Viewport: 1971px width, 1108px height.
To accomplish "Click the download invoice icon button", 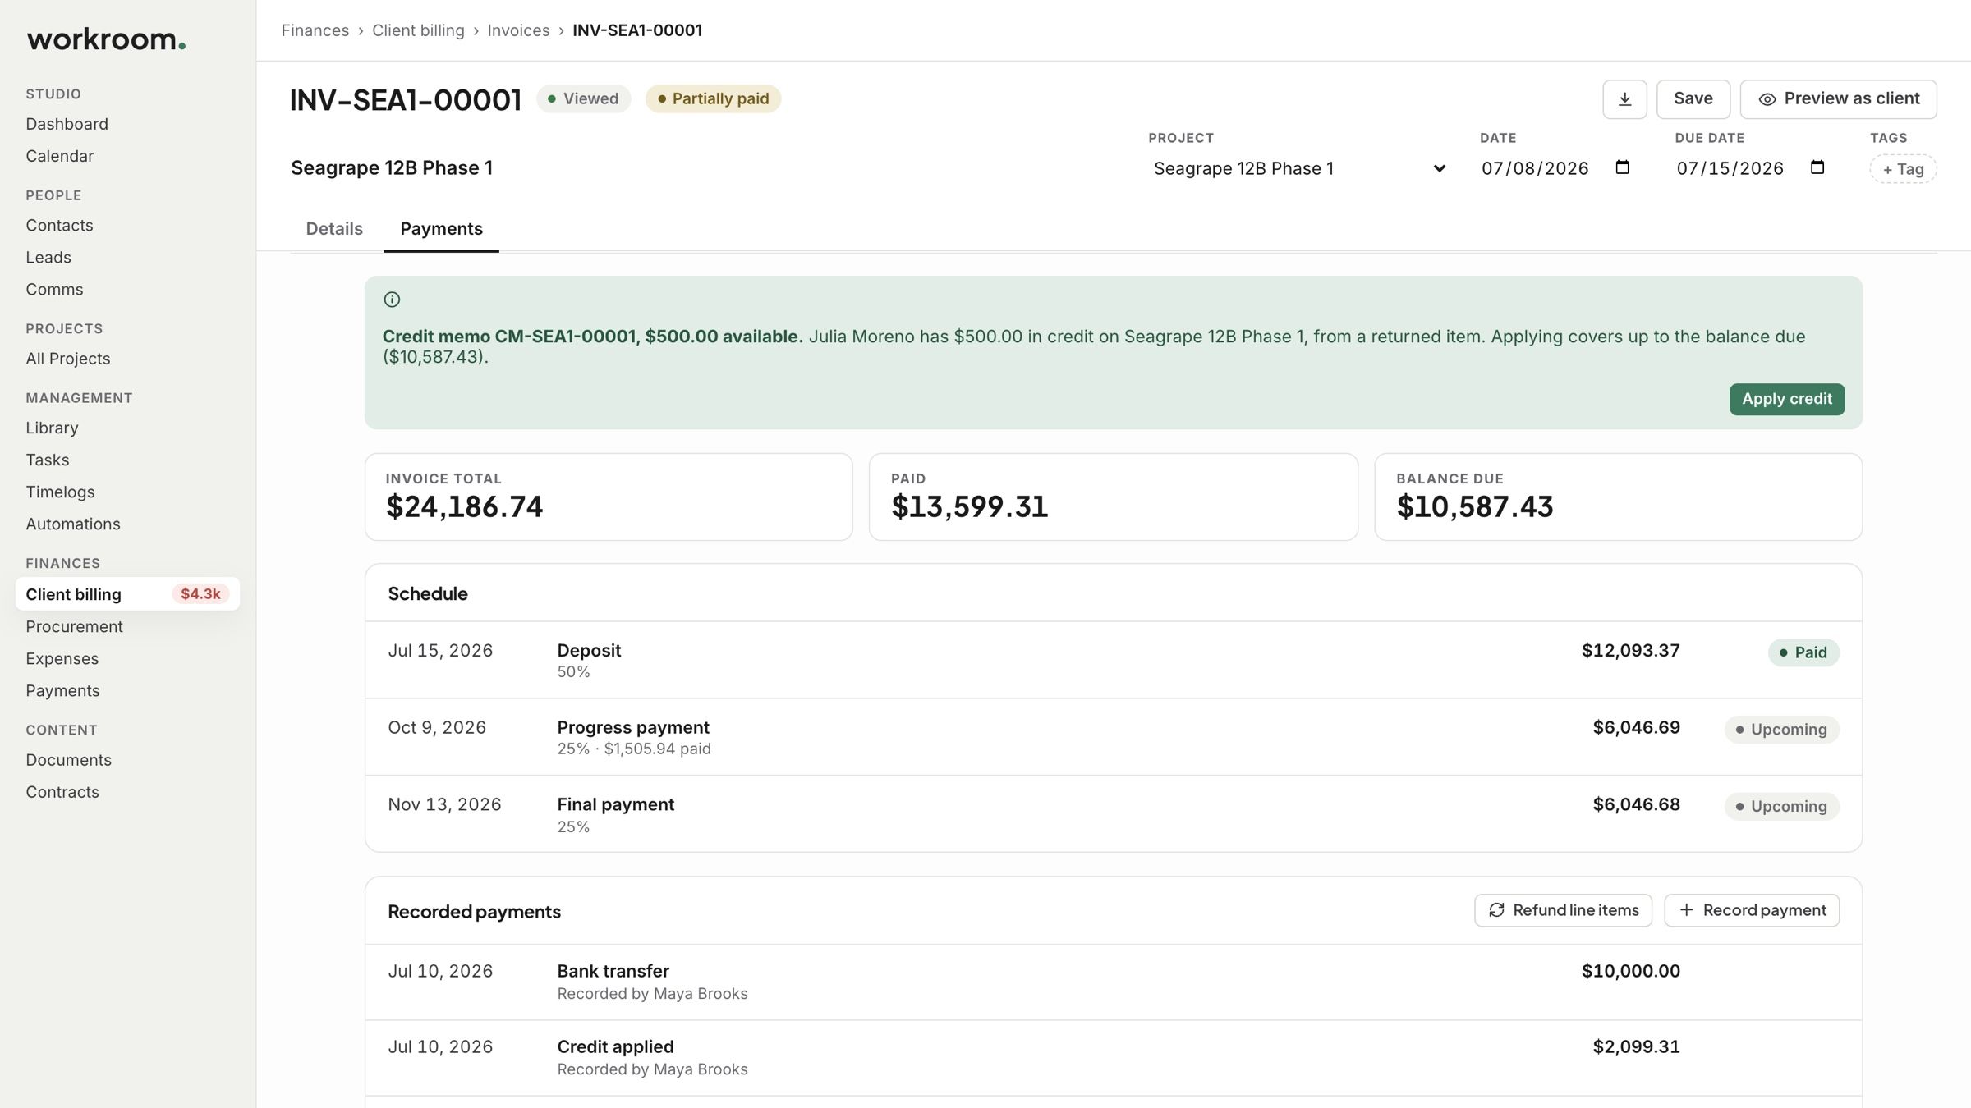I will 1624,99.
